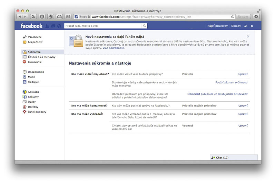Click Safari fullscreen arrows icon

(x=258, y=11)
